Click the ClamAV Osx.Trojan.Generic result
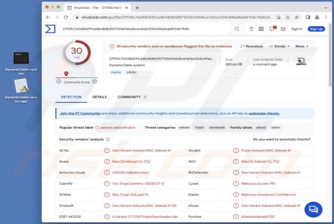The height and width of the screenshot is (224, 334). click(138, 183)
